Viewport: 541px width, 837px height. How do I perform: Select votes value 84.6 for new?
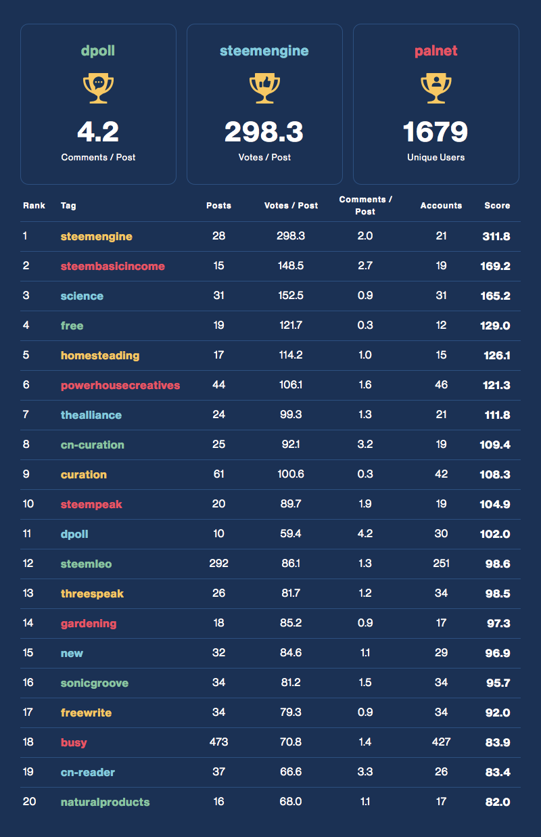click(291, 653)
